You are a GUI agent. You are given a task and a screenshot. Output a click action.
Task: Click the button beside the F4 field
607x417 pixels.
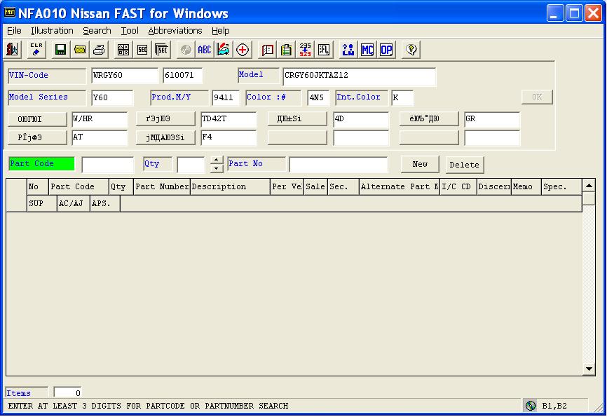point(165,137)
